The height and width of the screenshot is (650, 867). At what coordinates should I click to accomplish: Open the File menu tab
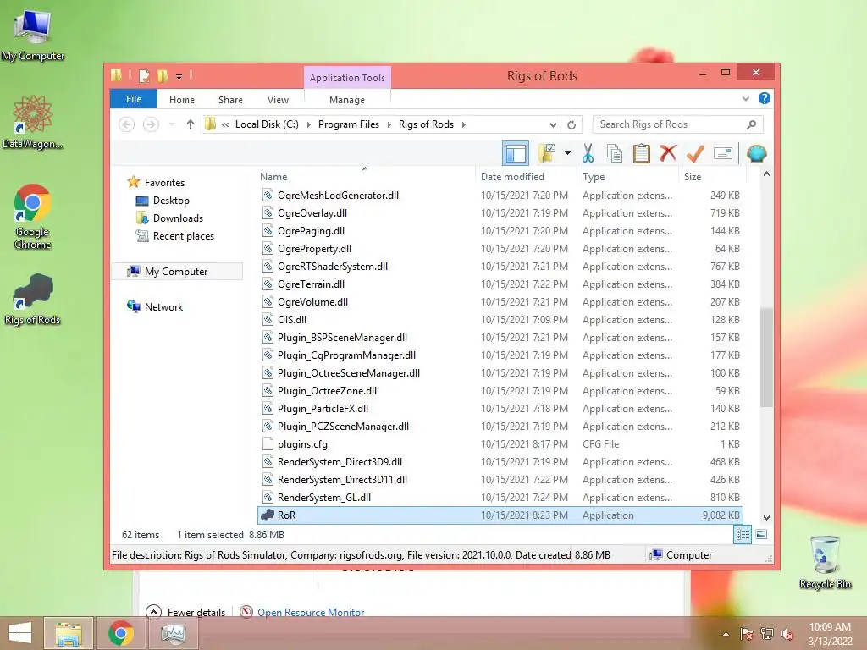click(x=134, y=99)
